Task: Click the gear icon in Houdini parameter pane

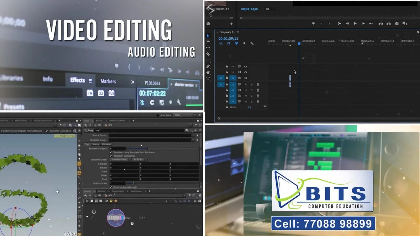Action: tap(187, 130)
